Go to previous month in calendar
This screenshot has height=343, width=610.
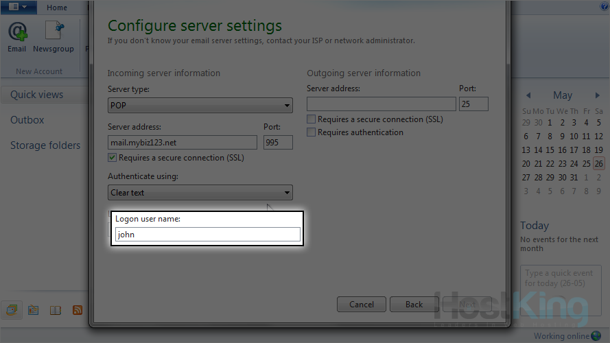click(528, 96)
